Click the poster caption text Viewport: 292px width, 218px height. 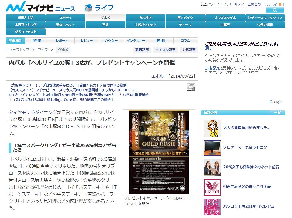tap(157, 201)
